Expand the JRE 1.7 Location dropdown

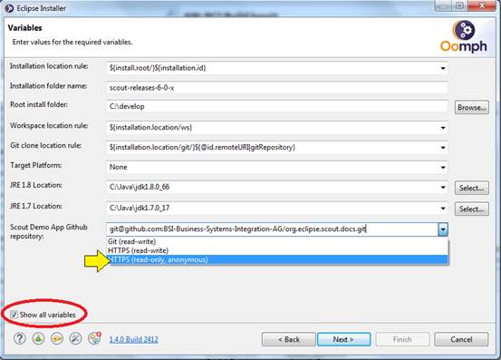tap(443, 209)
